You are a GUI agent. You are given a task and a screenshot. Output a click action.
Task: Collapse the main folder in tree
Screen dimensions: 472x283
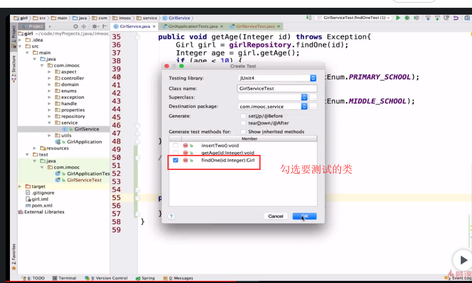click(x=27, y=53)
